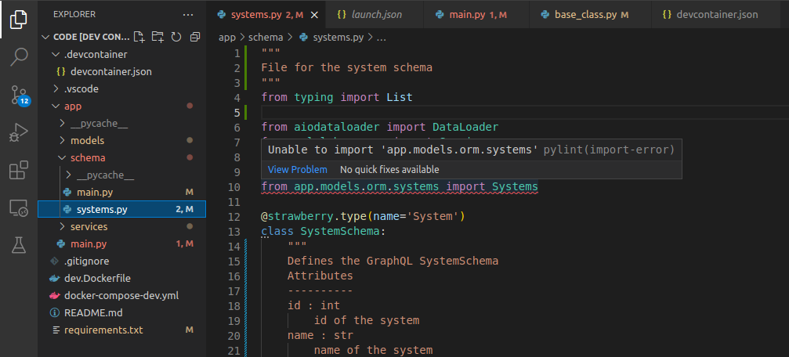Viewport: 789px width, 357px height.
Task: Click View Problem link in hover popup
Action: (298, 169)
